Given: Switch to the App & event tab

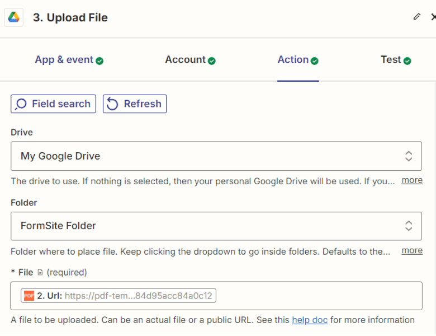Looking at the screenshot, I should 64,60.
